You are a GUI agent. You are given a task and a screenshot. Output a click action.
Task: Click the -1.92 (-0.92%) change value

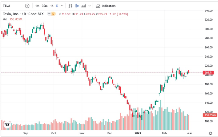click(x=118, y=14)
